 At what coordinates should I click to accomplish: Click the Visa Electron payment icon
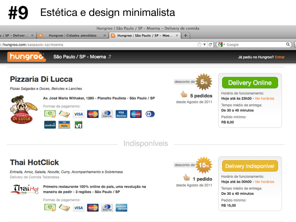[121, 114]
